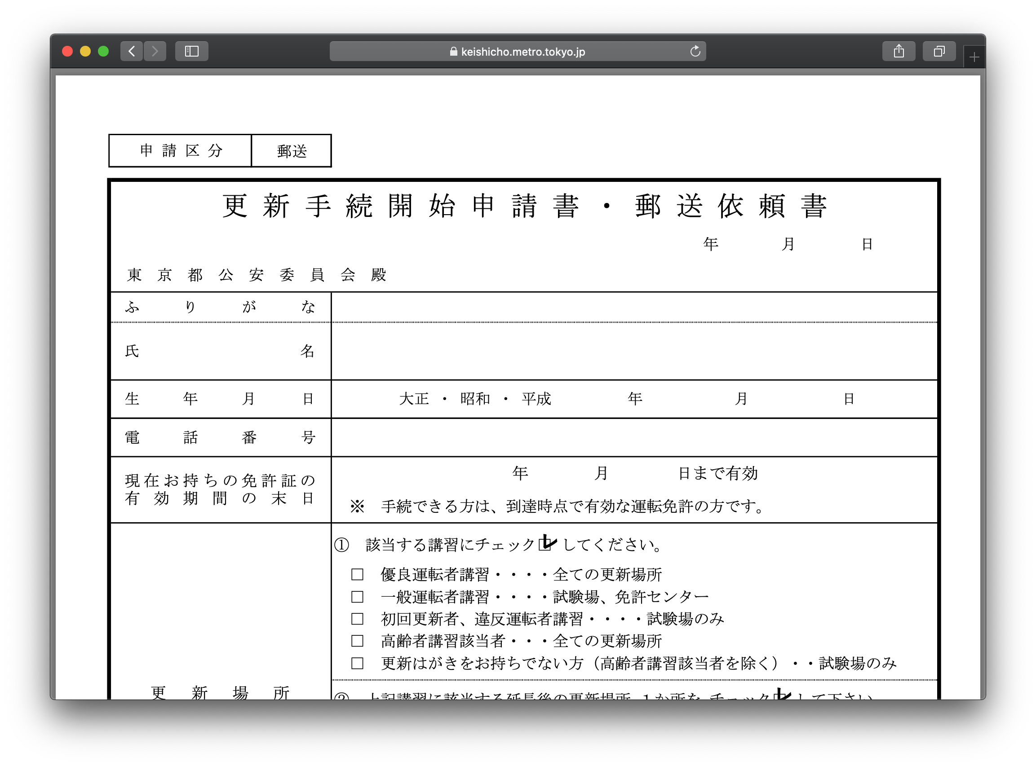Show the tab overview in the toolbar
The image size is (1036, 766).
[x=939, y=51]
